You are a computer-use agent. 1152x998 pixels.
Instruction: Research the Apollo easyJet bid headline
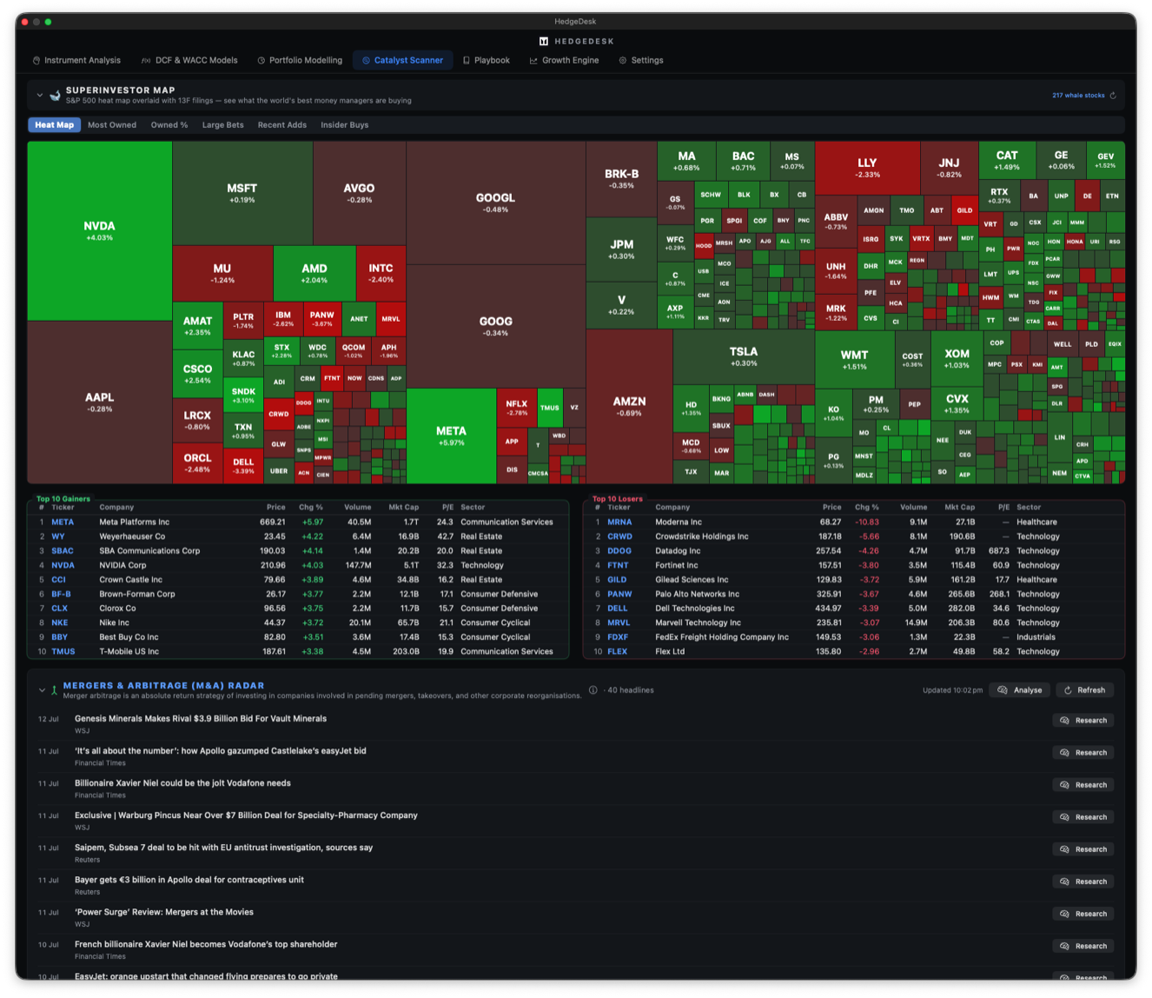(x=1082, y=753)
